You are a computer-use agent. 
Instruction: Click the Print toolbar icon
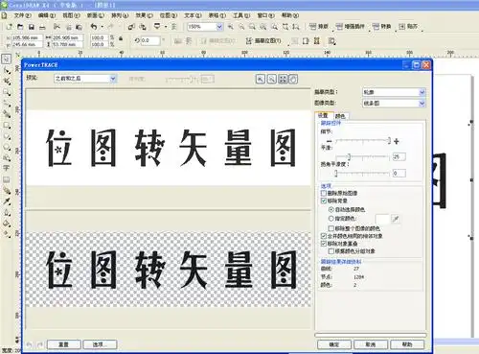coord(42,27)
